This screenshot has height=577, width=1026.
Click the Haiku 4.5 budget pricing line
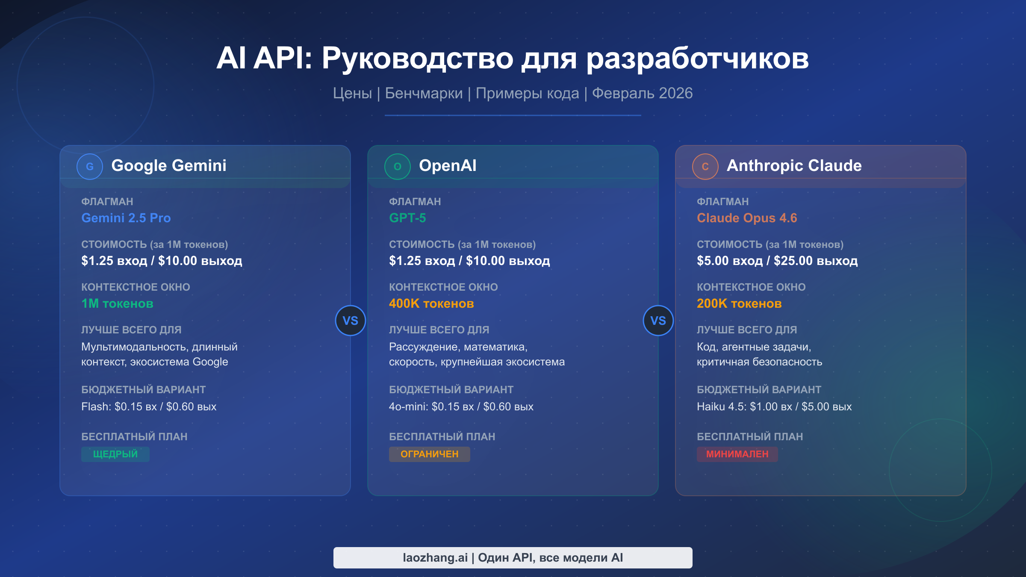[774, 406]
